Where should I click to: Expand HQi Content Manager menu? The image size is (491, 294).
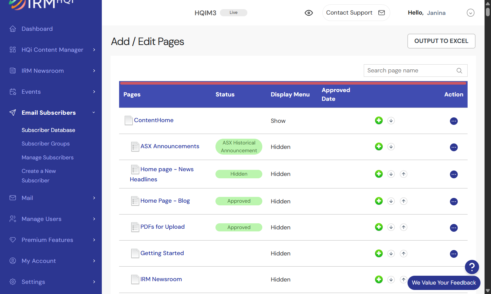click(x=94, y=50)
